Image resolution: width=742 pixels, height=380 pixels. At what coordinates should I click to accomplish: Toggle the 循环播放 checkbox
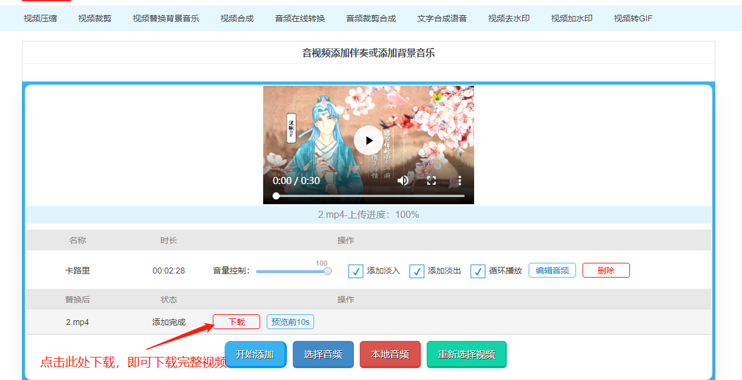pos(478,271)
